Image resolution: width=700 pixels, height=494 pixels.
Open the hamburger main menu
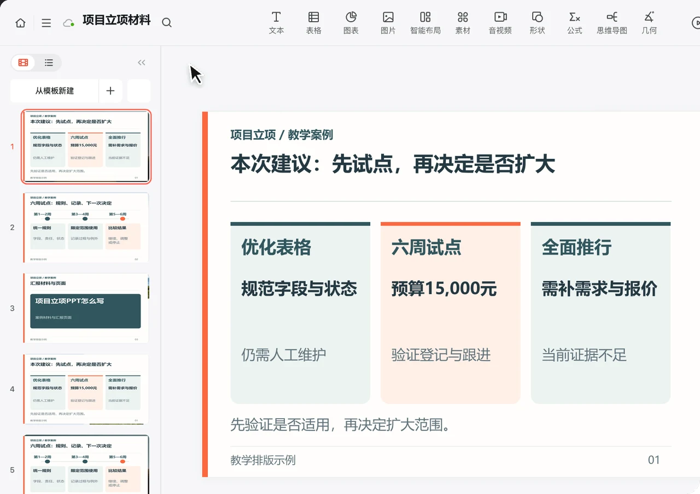(46, 23)
